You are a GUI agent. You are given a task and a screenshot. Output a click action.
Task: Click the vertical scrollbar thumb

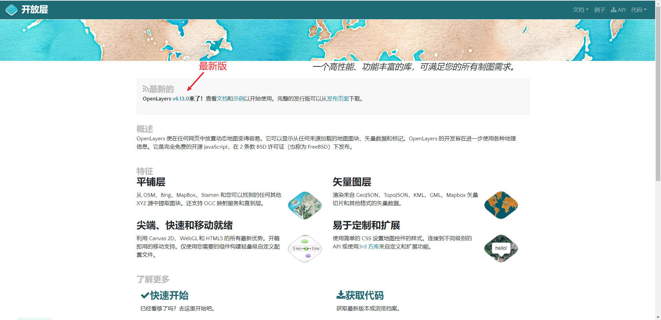click(x=658, y=93)
